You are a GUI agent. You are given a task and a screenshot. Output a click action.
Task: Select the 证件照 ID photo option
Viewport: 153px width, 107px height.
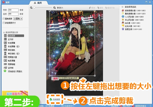pos(9,68)
